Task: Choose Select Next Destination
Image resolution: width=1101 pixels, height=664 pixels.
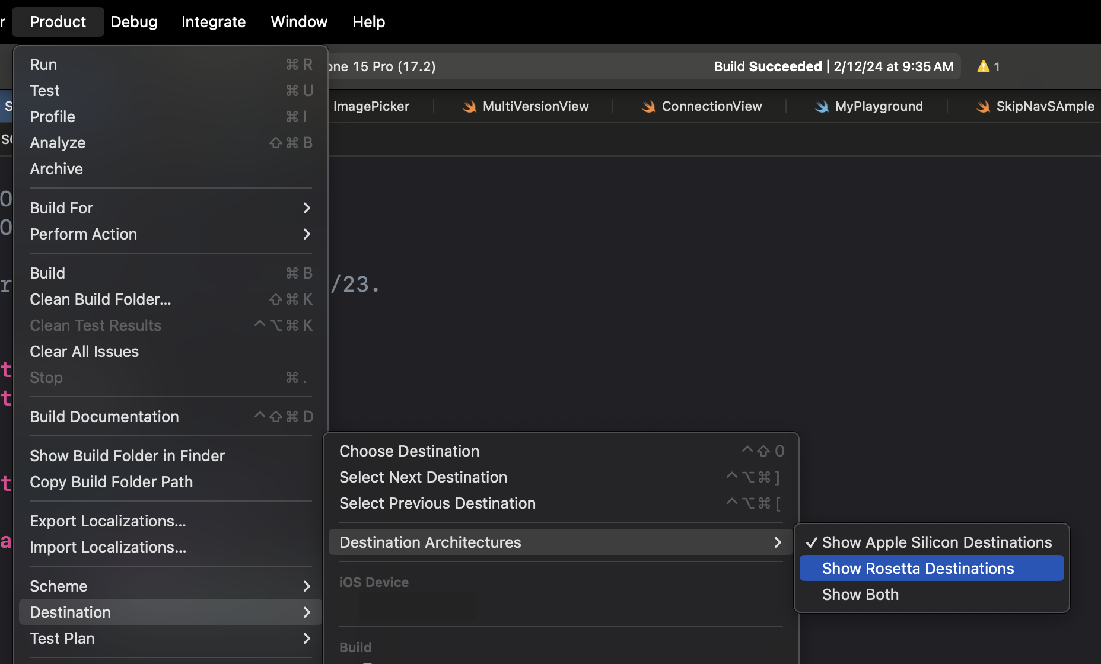Action: [561, 477]
